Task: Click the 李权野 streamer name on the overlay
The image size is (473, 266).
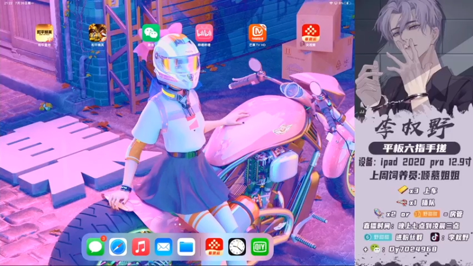Action: [x=414, y=128]
